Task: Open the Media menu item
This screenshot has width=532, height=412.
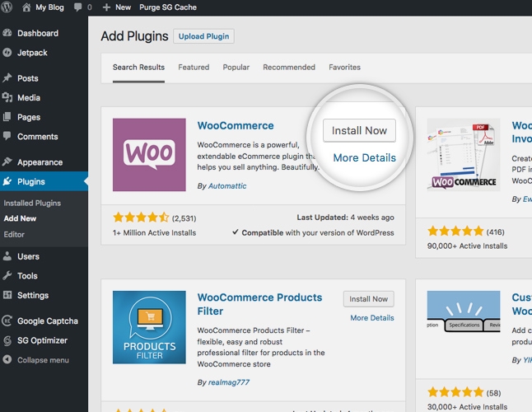Action: (29, 98)
